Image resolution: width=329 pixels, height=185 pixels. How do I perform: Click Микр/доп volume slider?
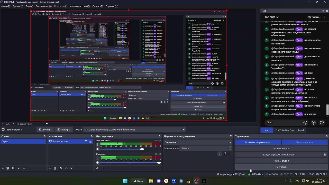pyautogui.click(x=130, y=162)
